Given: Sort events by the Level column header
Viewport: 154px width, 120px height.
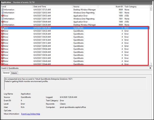Looking at the screenshot, I should click(16, 7).
